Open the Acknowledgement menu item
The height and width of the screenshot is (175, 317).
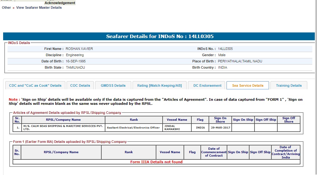(x=60, y=3)
